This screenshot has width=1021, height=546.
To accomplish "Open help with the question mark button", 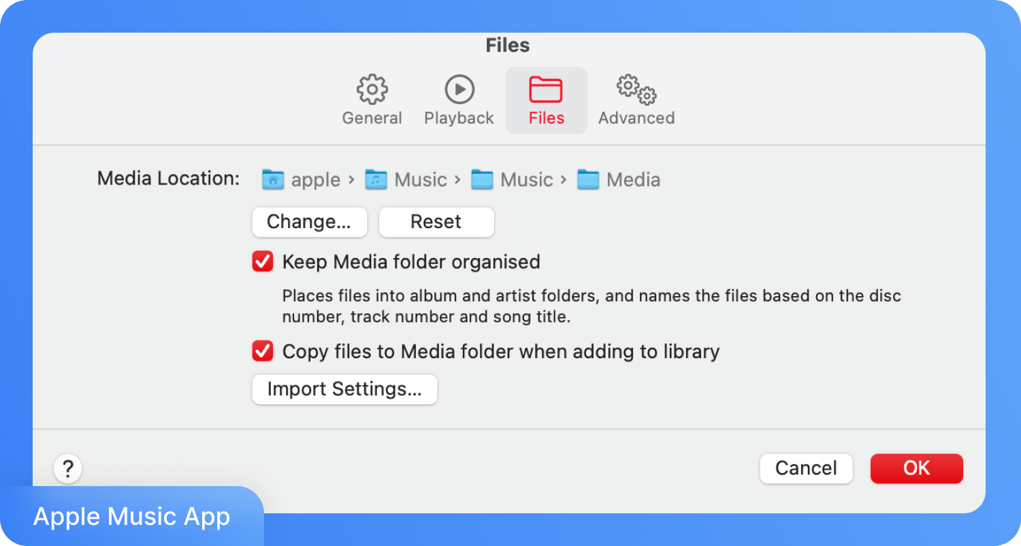I will pyautogui.click(x=67, y=469).
